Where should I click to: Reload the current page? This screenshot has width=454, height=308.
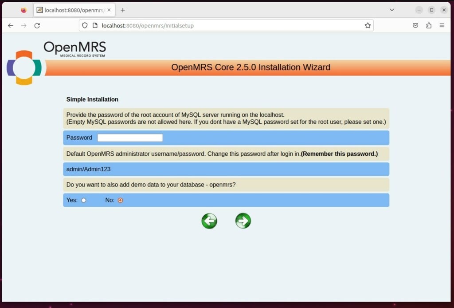coord(37,25)
